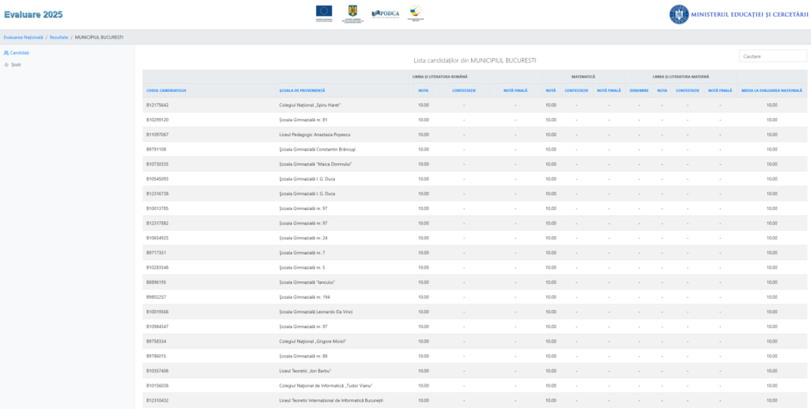
Task: Select candidate code B12317882
Action: point(158,224)
